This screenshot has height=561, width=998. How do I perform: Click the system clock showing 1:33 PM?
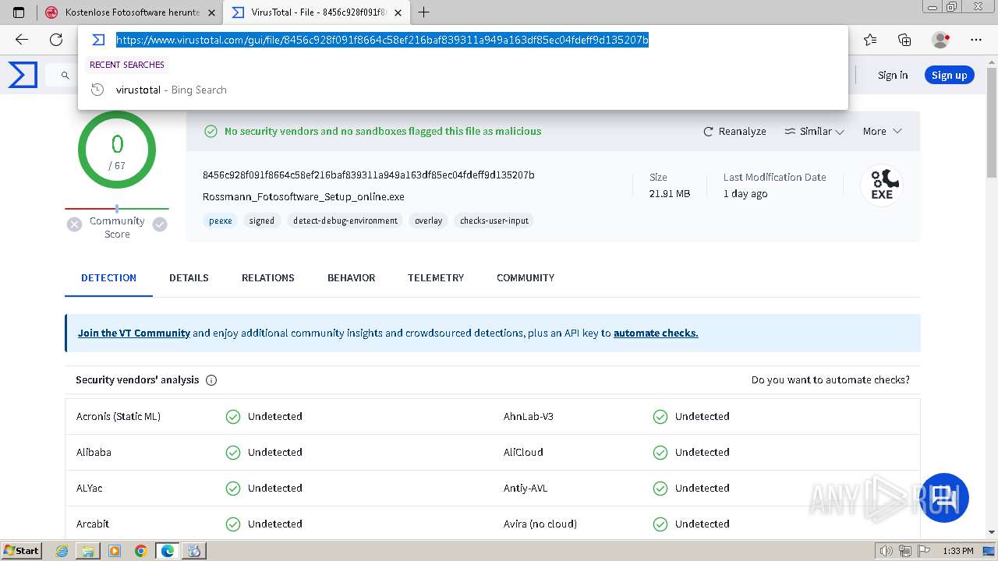(957, 551)
